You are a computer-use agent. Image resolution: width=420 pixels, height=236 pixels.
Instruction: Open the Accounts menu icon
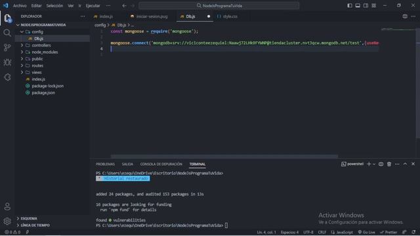coord(7,206)
